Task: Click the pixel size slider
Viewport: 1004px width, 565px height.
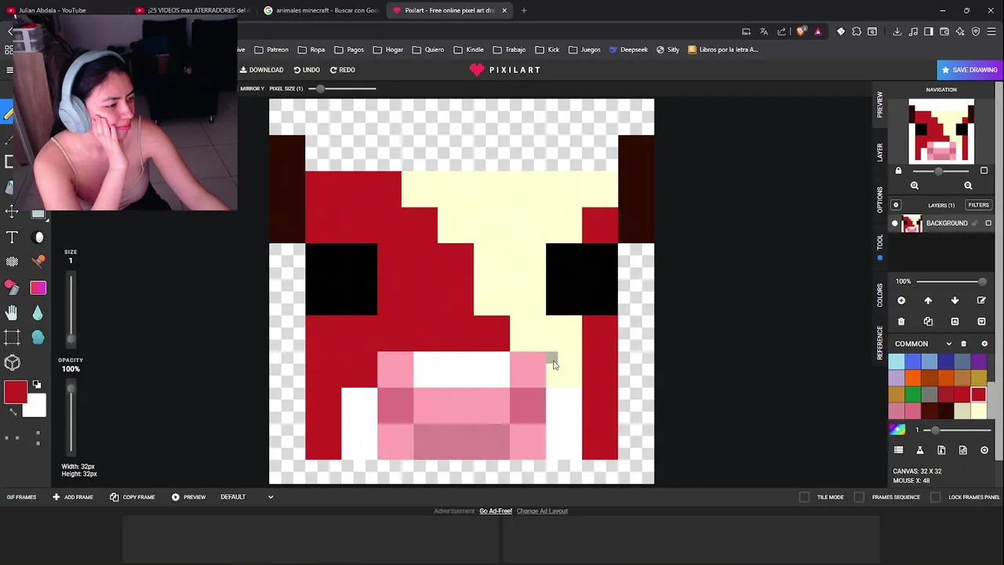Action: 341,89
